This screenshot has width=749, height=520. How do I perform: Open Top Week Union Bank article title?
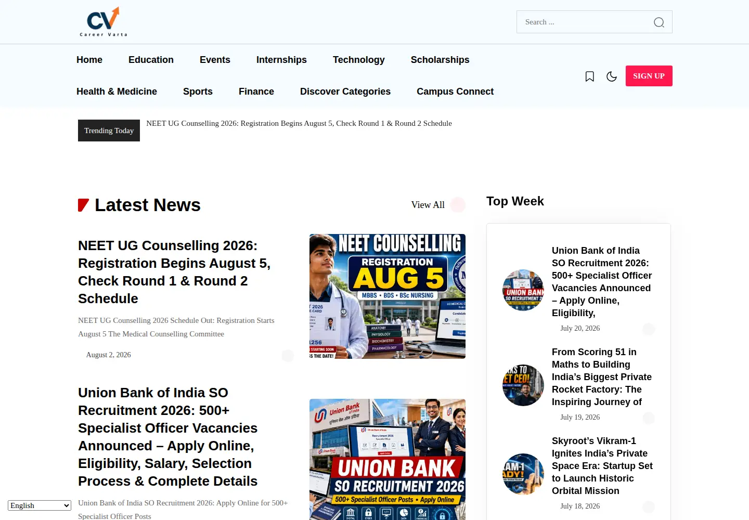click(x=602, y=282)
